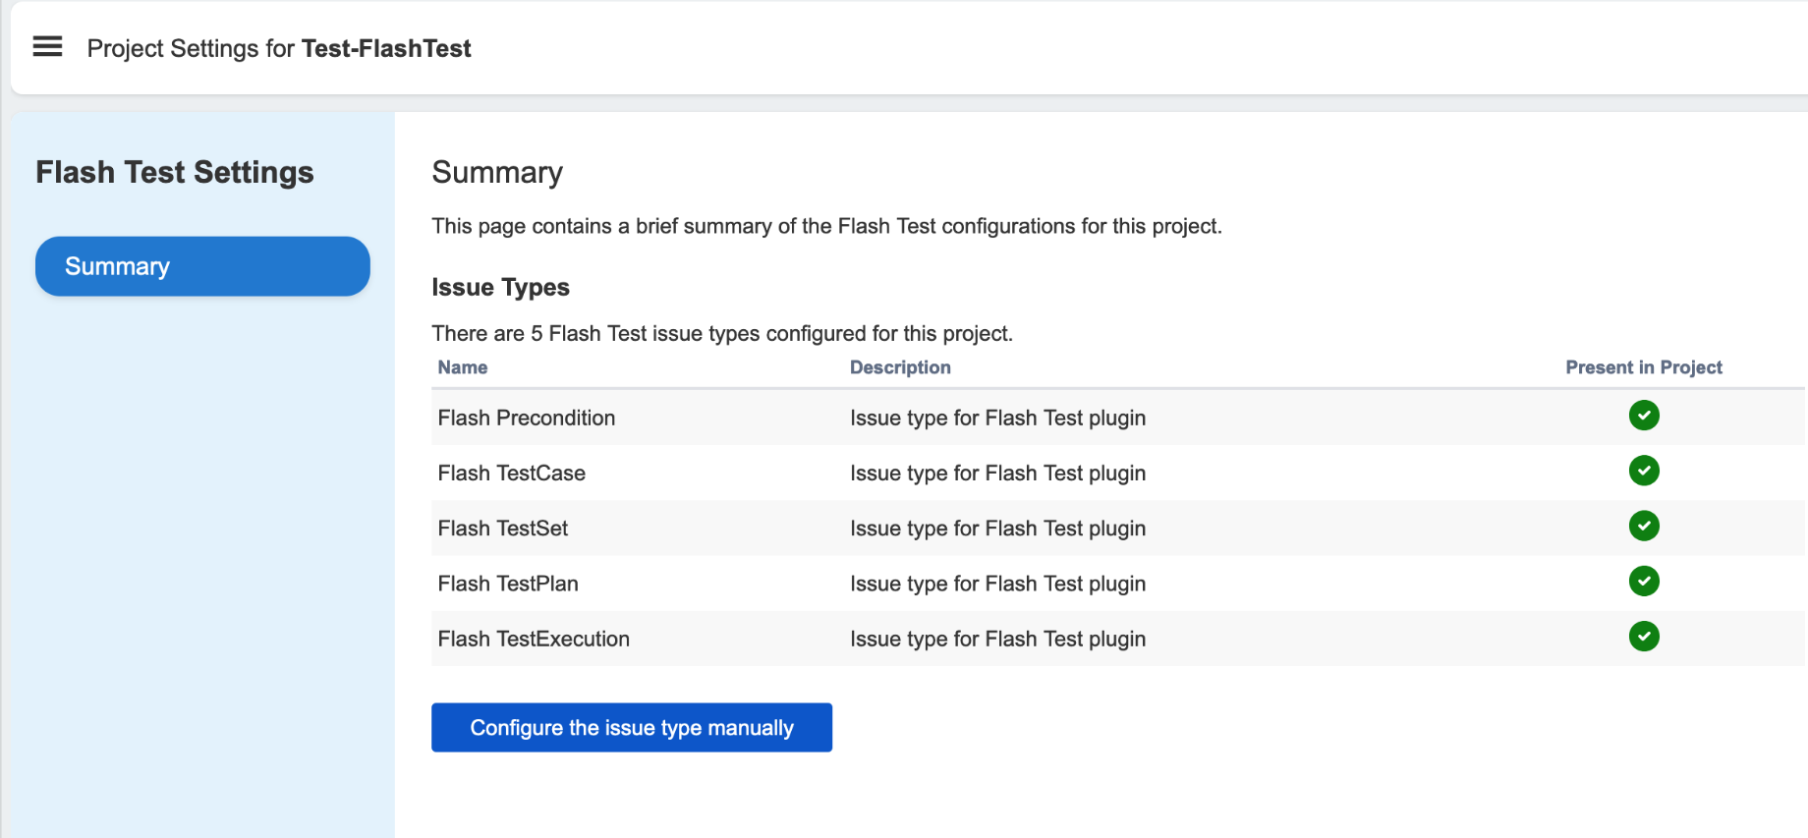Select the Flash TestSet row name
Screen dimensions: 1808x838
503,529
